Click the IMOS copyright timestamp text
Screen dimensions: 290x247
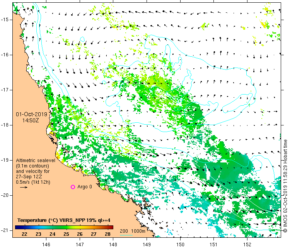coord(285,186)
